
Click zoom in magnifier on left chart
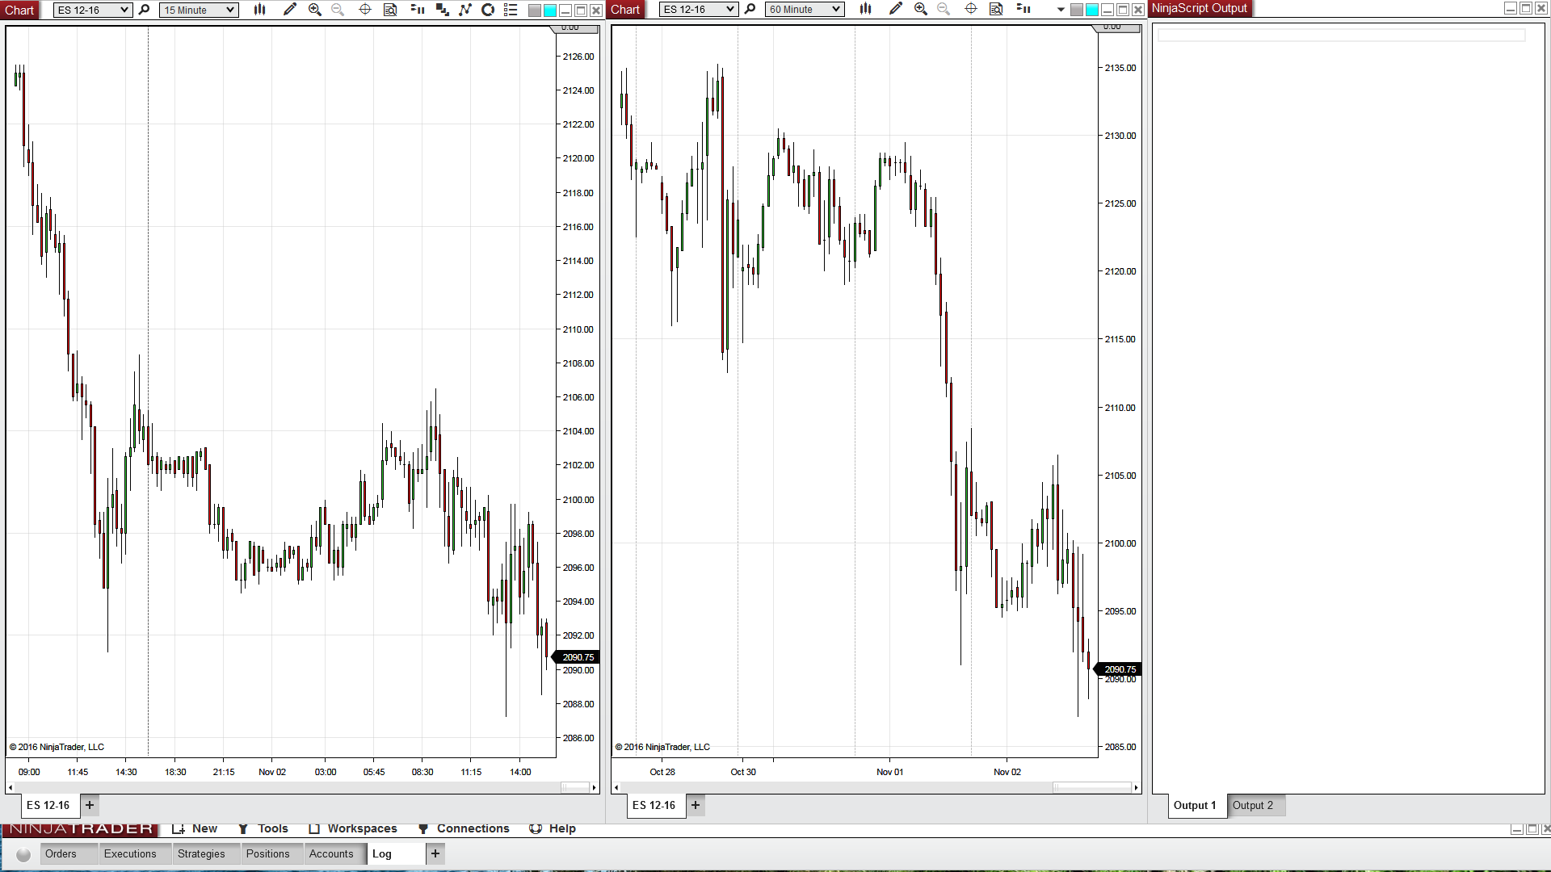(315, 10)
